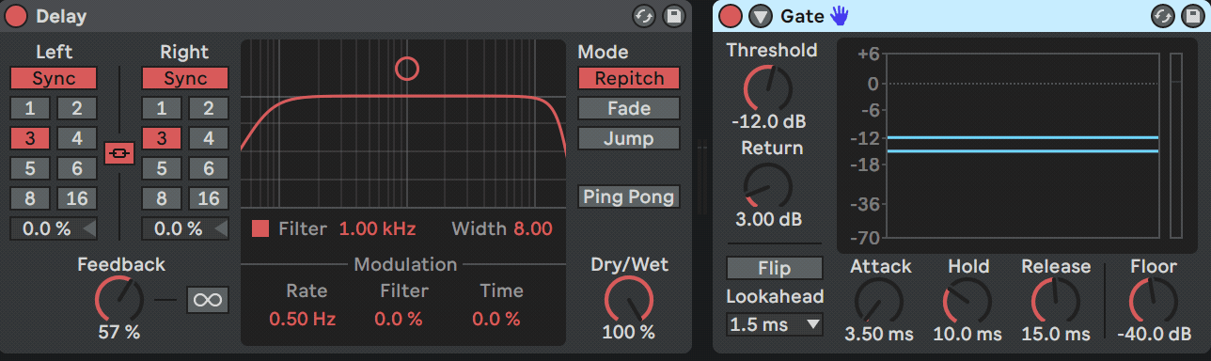
Task: Save Delay preset with disk icon
Action: [673, 15]
